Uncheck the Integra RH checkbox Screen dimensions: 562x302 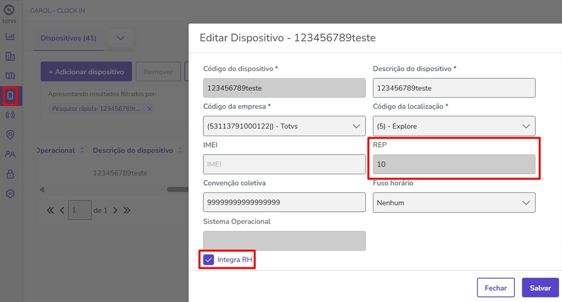(209, 260)
